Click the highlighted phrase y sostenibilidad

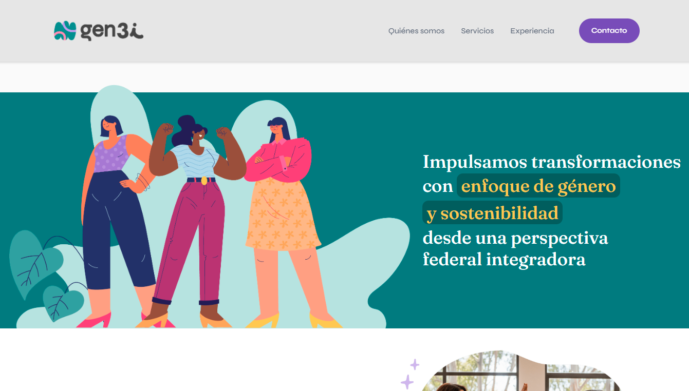pos(492,213)
